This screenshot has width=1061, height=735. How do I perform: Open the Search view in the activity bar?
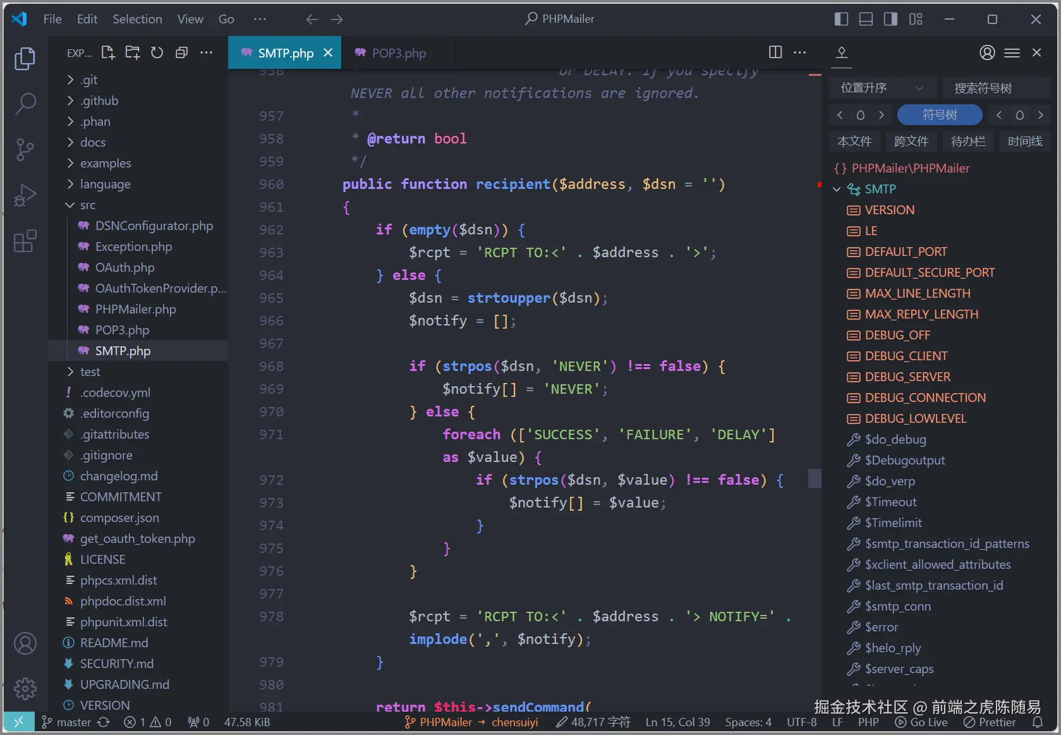pos(25,103)
